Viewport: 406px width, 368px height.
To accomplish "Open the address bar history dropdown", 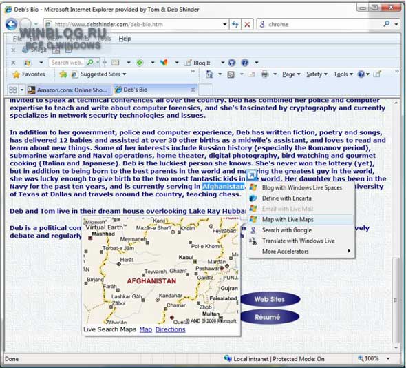I will coord(225,25).
